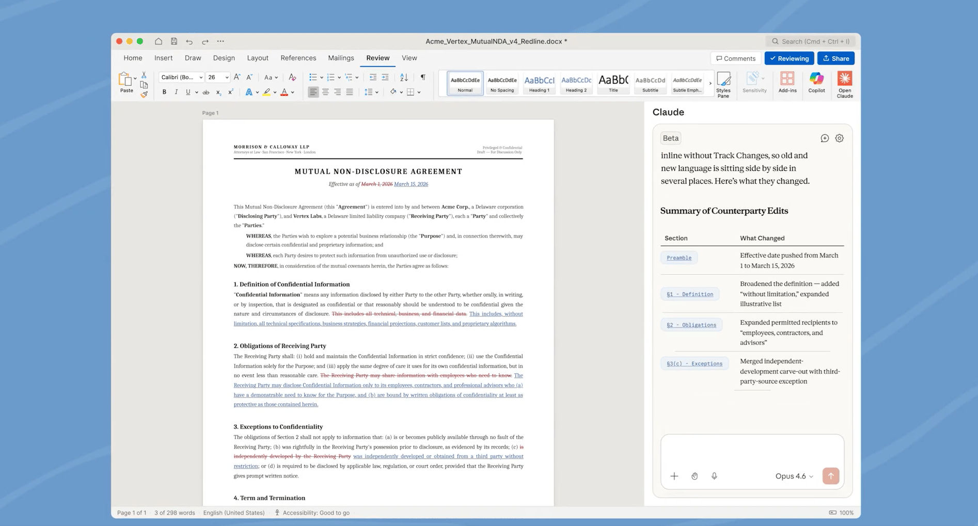Open Claude panel settings gear
Image resolution: width=978 pixels, height=526 pixels.
click(839, 138)
